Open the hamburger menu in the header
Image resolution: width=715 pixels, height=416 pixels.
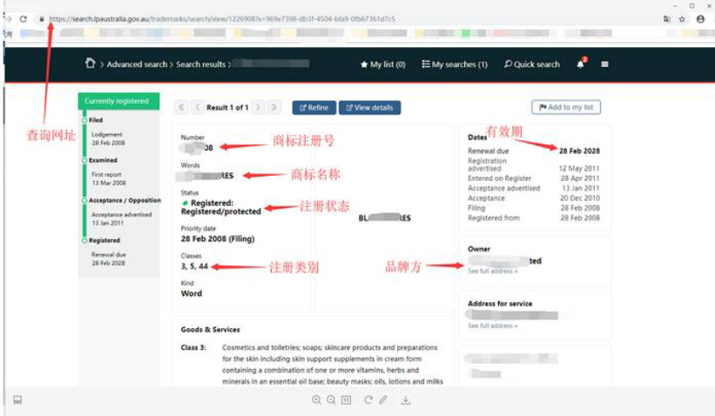click(604, 64)
